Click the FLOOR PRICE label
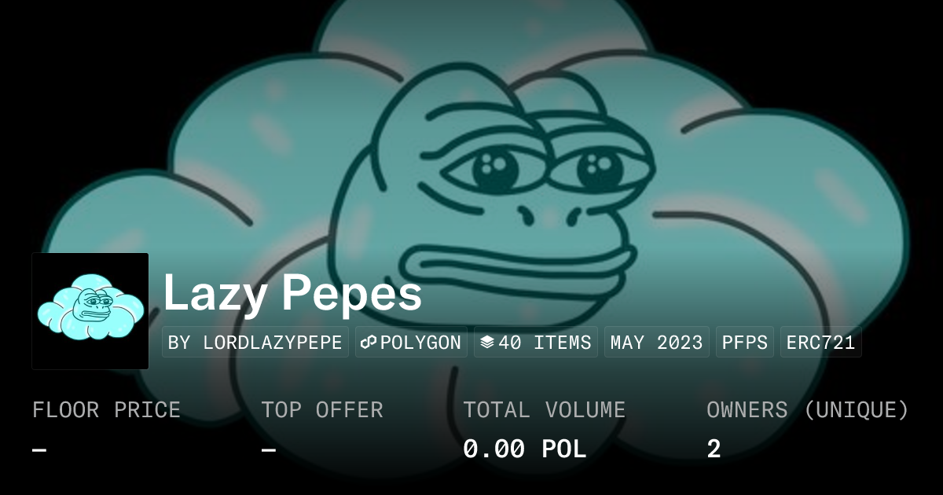The width and height of the screenshot is (943, 495). click(x=106, y=410)
